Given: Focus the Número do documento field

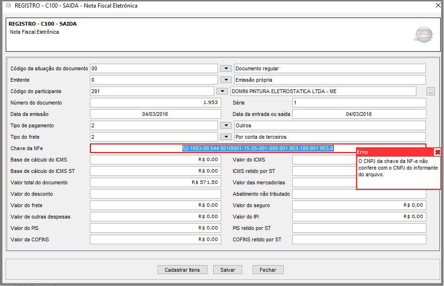Looking at the screenshot, I should tap(155, 103).
